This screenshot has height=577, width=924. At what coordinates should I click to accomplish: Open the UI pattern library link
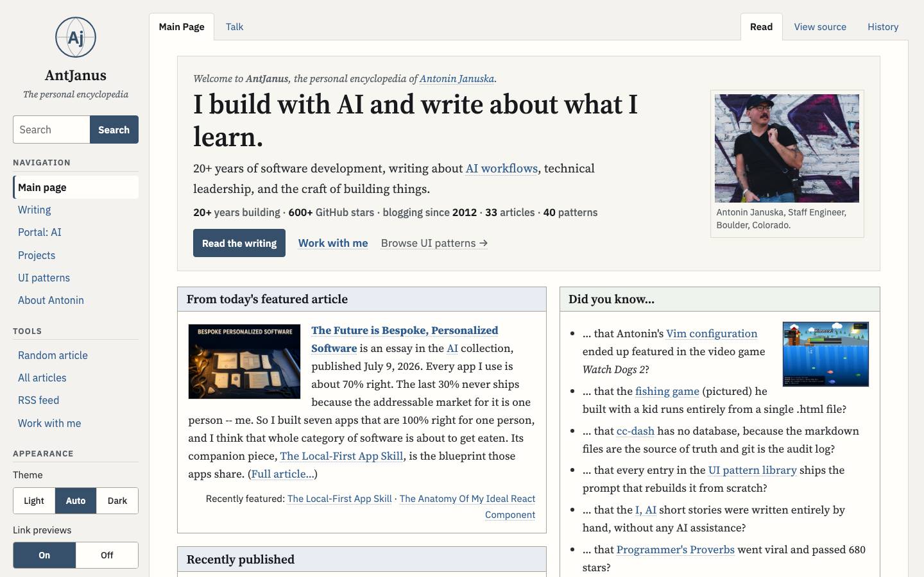click(x=753, y=470)
